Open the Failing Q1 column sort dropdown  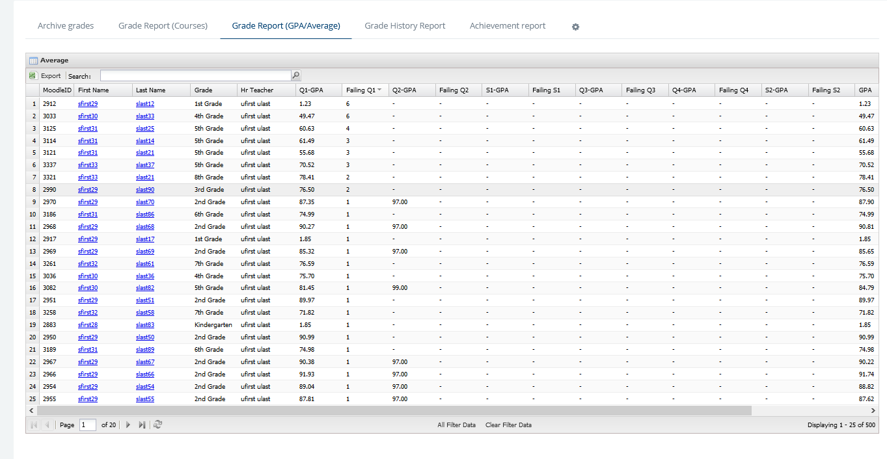tap(379, 90)
